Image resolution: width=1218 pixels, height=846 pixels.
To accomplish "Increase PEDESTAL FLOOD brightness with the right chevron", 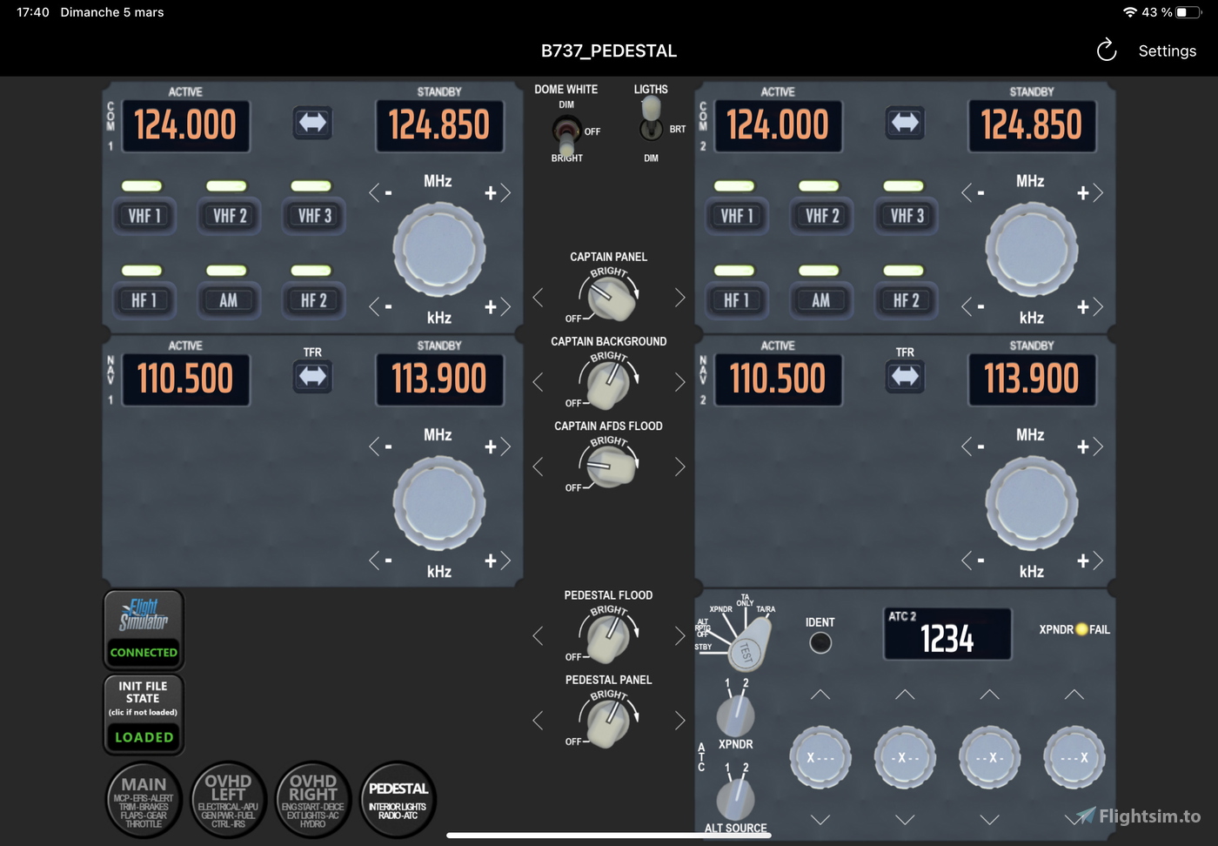I will (x=679, y=636).
